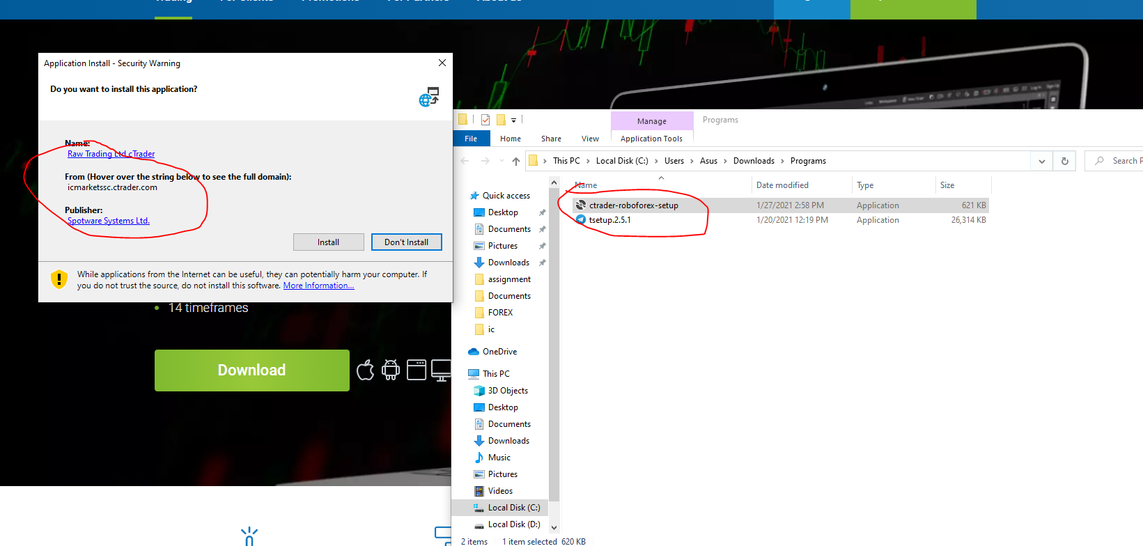Refresh the Programs folder view
Screen dimensions: 1143x546
[x=1064, y=161]
